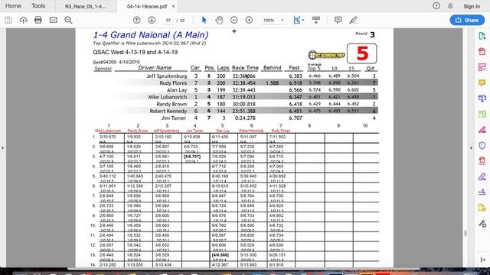
Task: Select the highlight pen tool
Action: (x=353, y=21)
